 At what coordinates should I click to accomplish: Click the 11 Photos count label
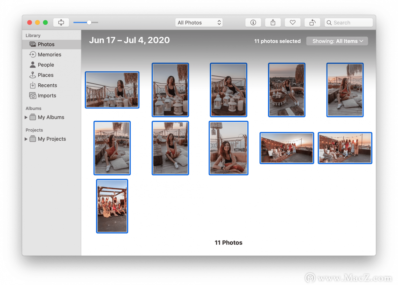[229, 243]
